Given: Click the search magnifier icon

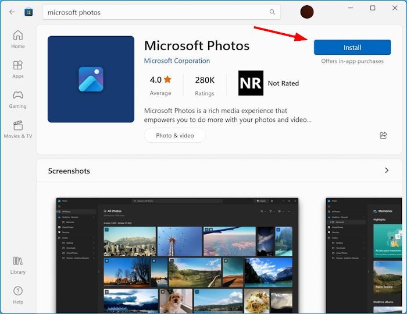Looking at the screenshot, I should [x=272, y=12].
